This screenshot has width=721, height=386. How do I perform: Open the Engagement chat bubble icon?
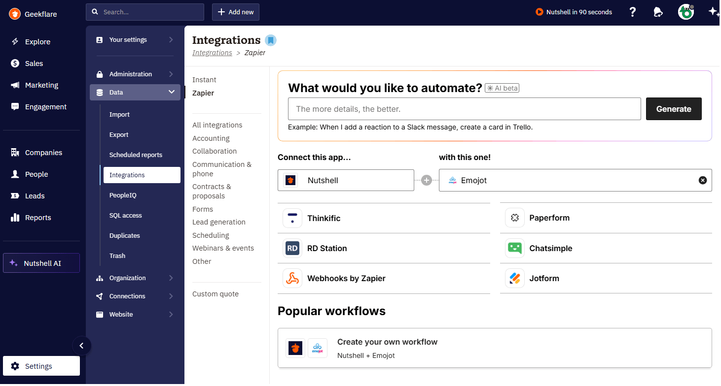(15, 107)
